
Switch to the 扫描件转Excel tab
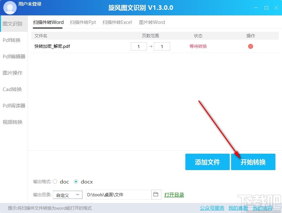coord(117,22)
